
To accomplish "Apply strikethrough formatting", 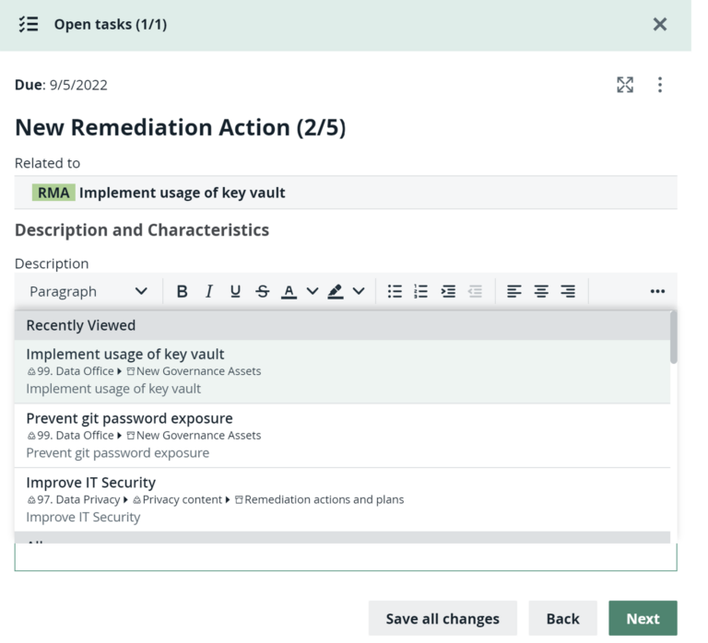I will (263, 291).
